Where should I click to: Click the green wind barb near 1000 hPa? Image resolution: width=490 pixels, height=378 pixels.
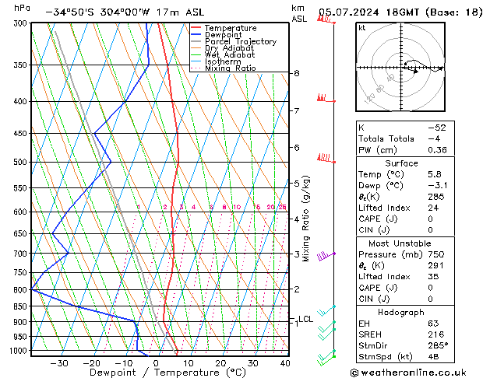326,359
